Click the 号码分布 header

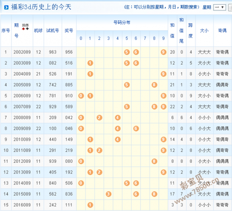[122, 23]
